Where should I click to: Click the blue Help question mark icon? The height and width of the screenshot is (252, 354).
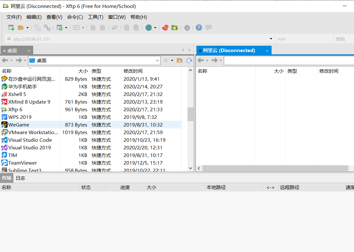pos(199,28)
